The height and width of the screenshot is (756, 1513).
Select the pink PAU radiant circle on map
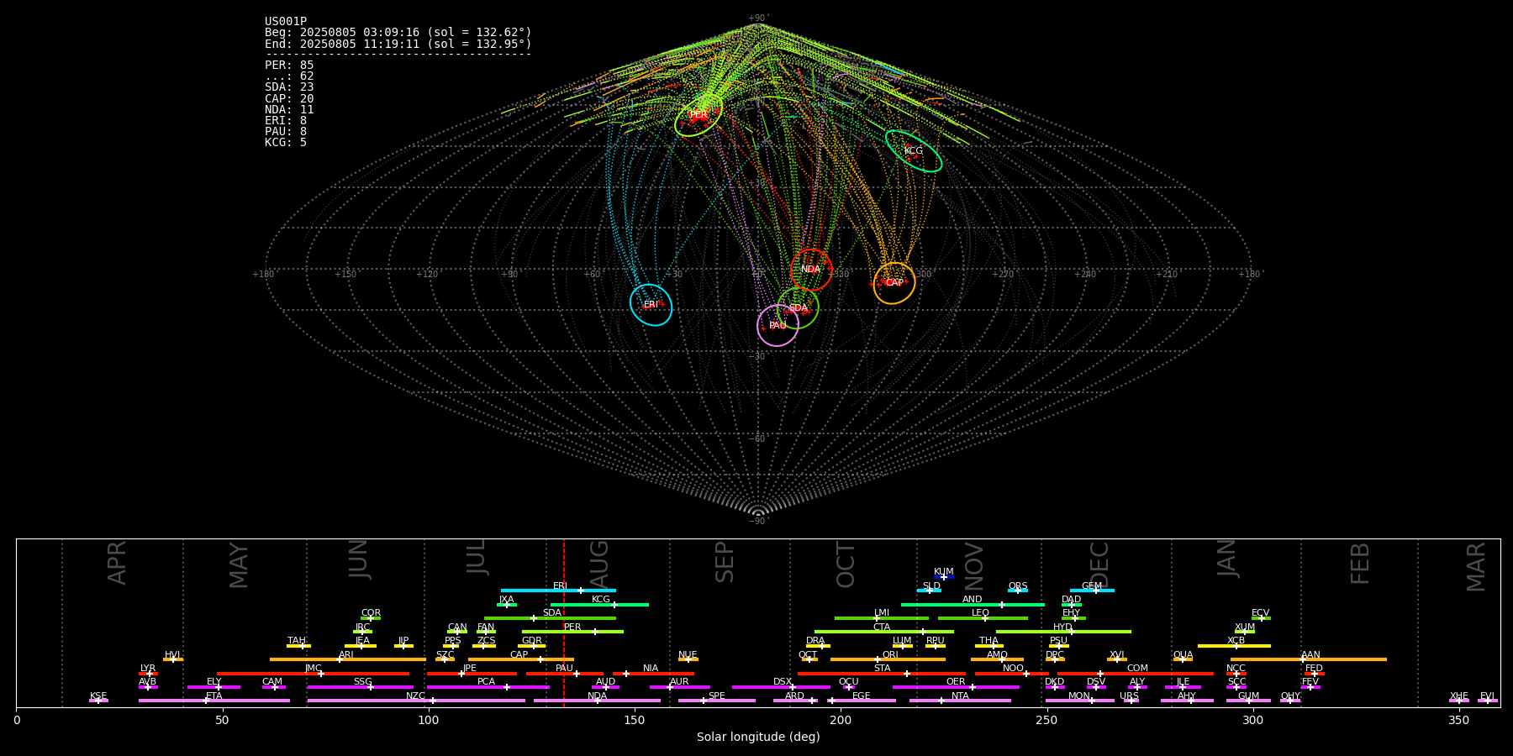[x=778, y=325]
